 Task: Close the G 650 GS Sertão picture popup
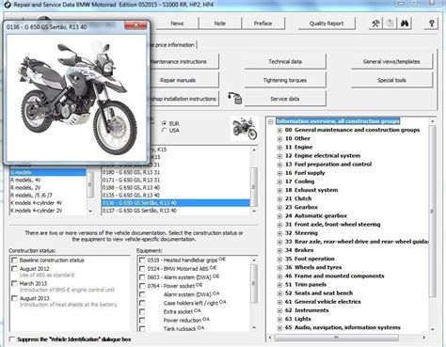pyautogui.click(x=135, y=25)
